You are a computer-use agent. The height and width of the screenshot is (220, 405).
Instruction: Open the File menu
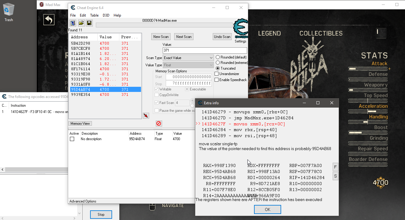[x=73, y=15]
